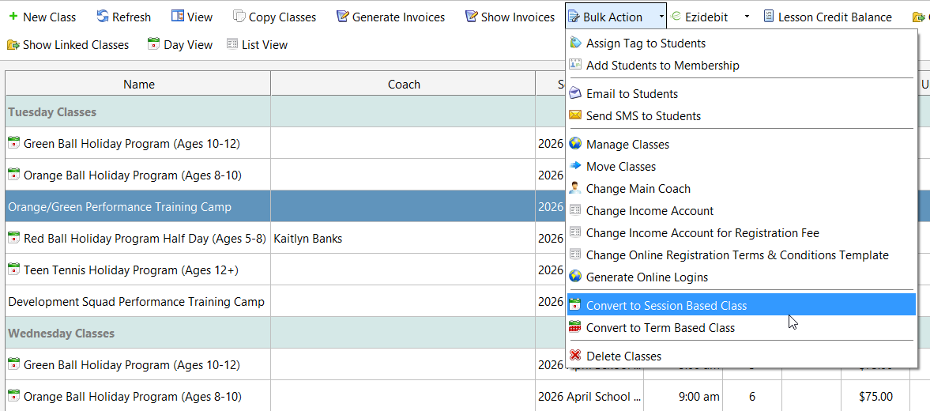Select Email to Students menu item
Screen dimensions: 930x411
click(x=631, y=94)
